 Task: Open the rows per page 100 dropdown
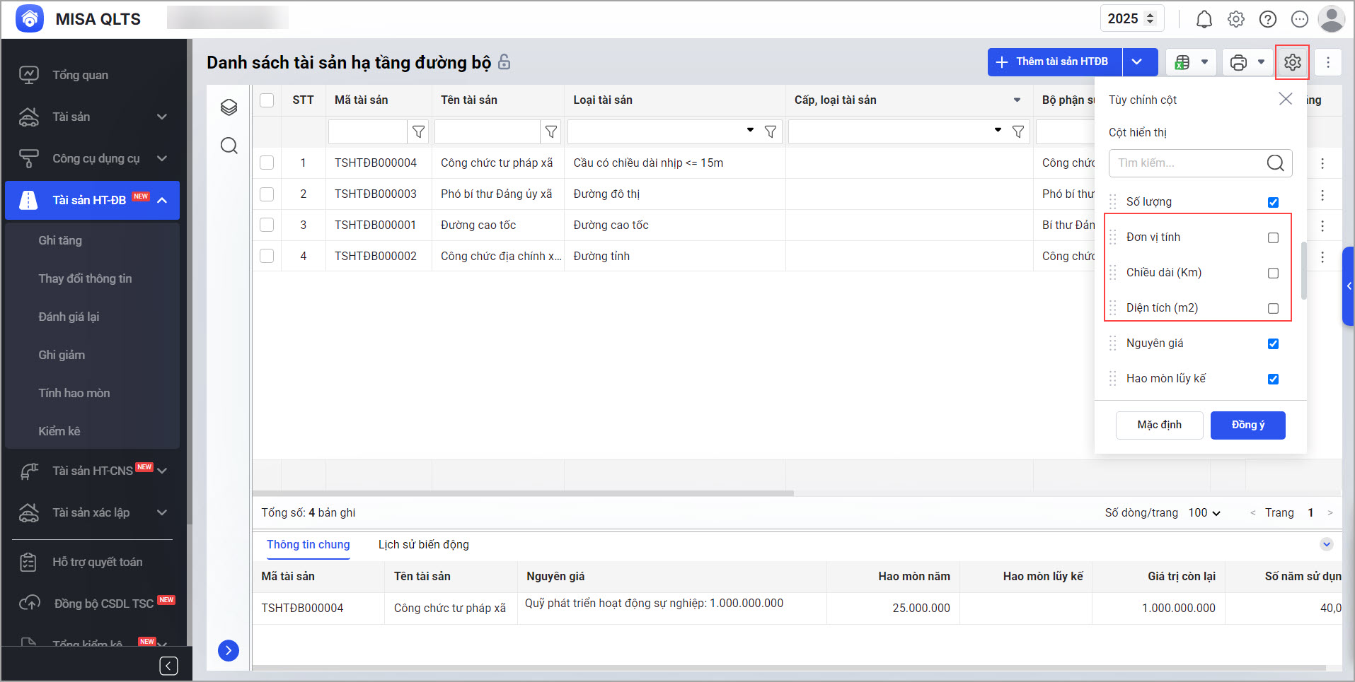pyautogui.click(x=1204, y=512)
